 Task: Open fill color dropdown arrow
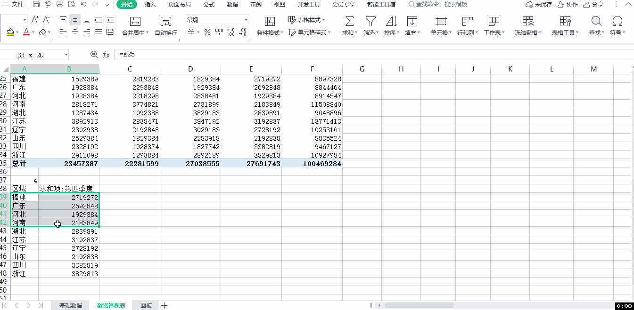click(17, 32)
